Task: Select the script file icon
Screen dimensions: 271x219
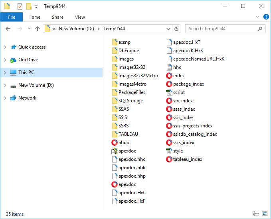Action: (x=169, y=92)
